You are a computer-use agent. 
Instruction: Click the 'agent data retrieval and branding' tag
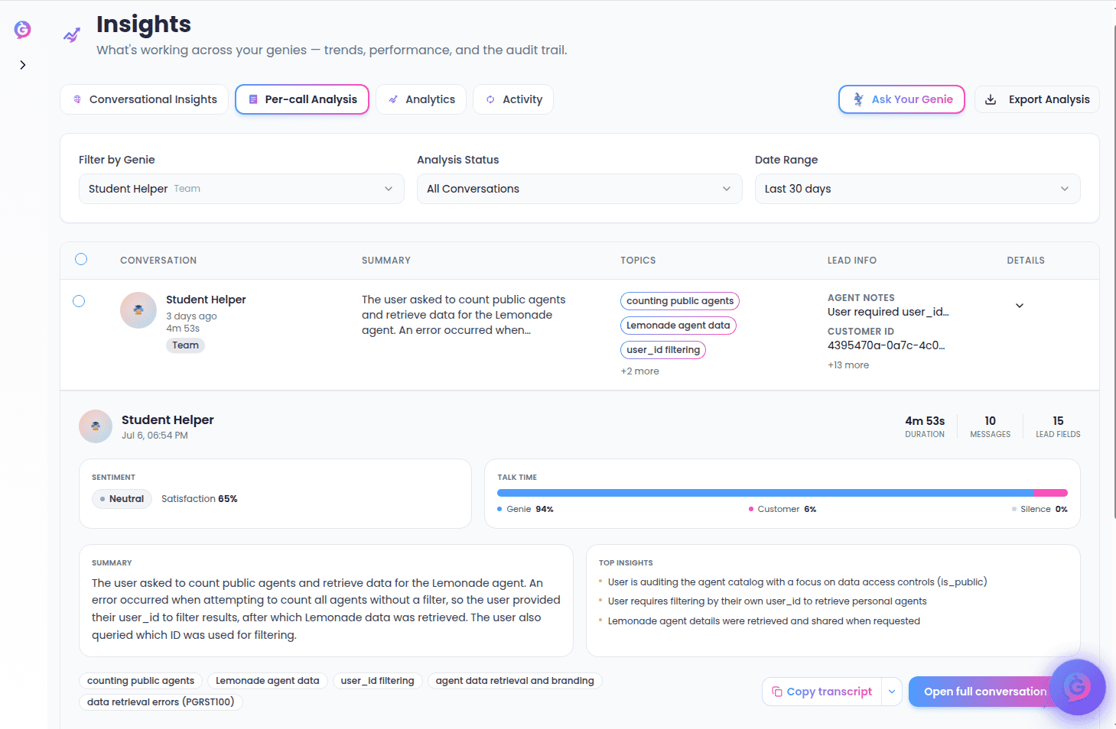[515, 681]
